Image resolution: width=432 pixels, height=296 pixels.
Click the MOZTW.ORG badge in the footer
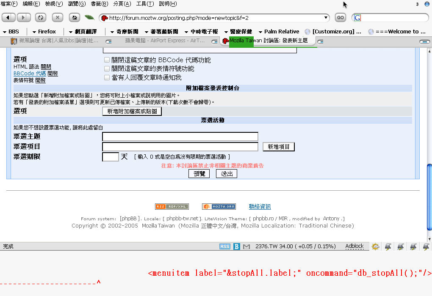click(219, 207)
